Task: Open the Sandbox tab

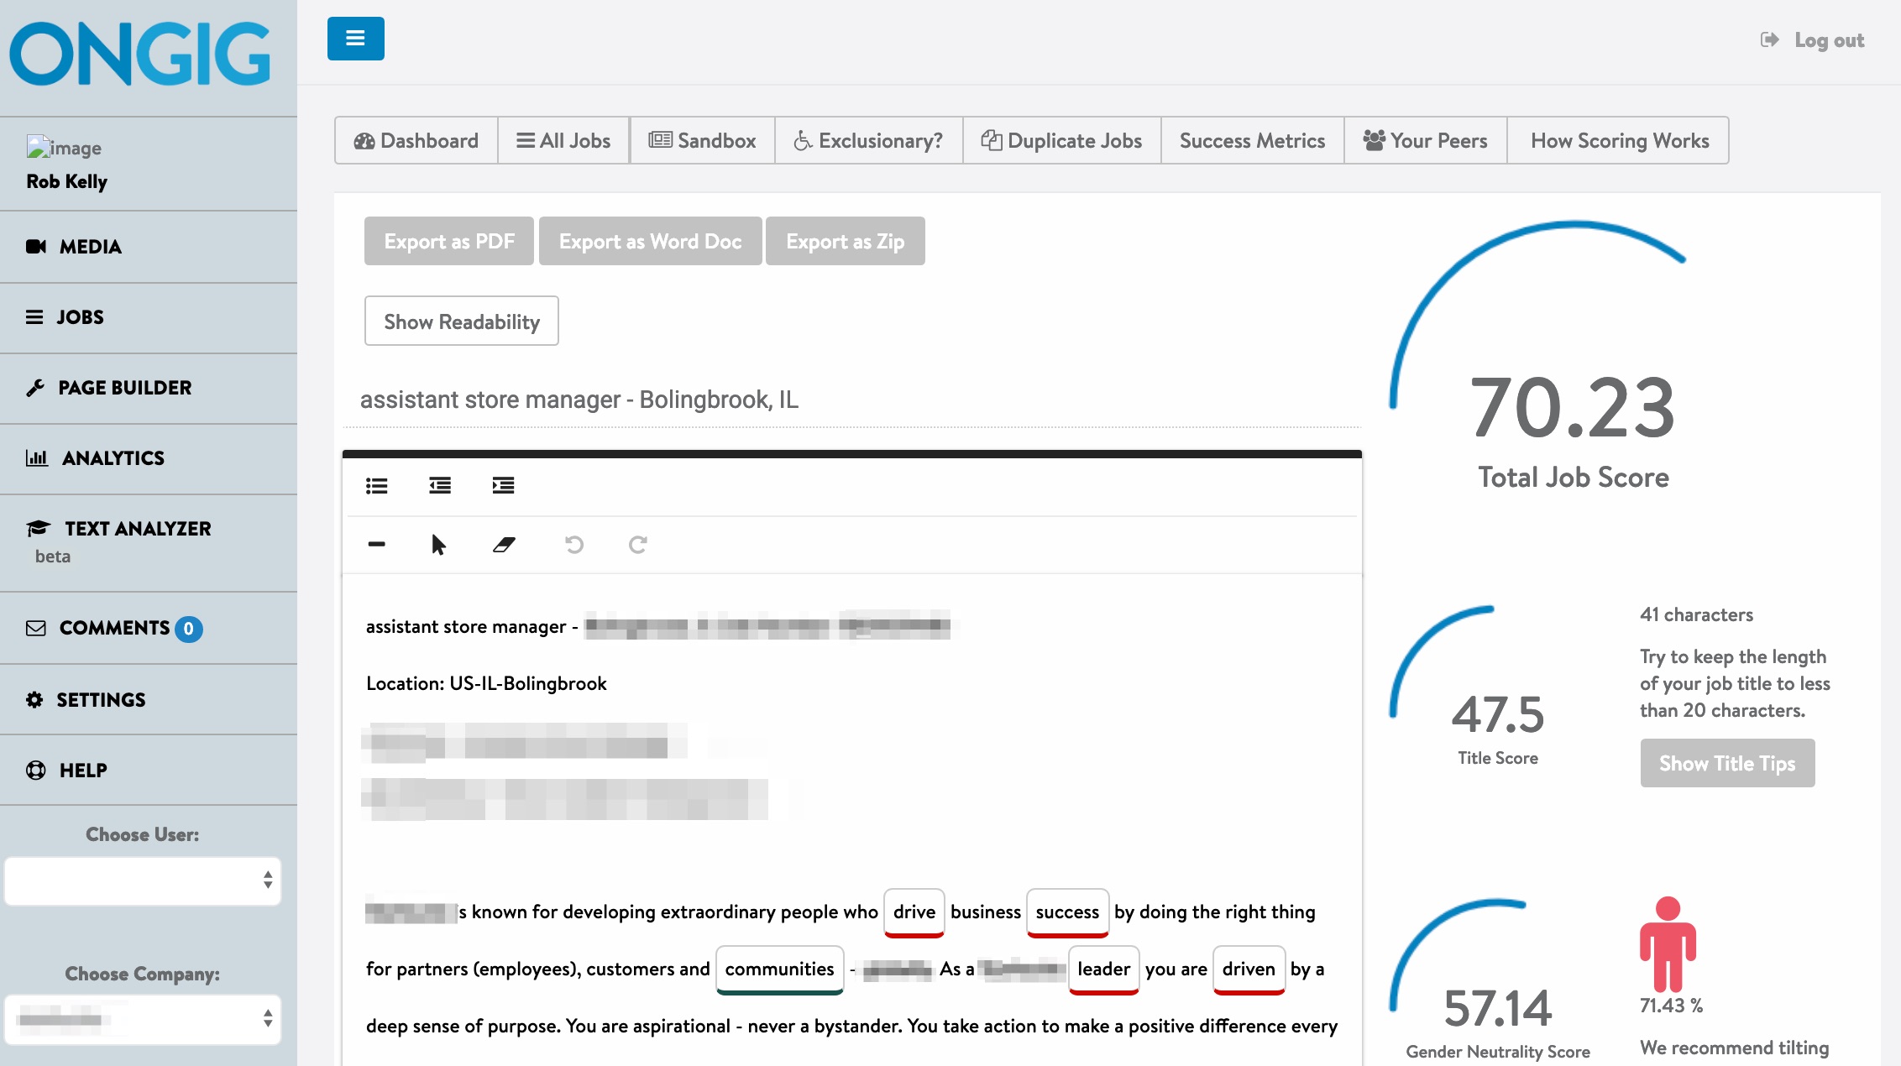Action: click(x=702, y=140)
